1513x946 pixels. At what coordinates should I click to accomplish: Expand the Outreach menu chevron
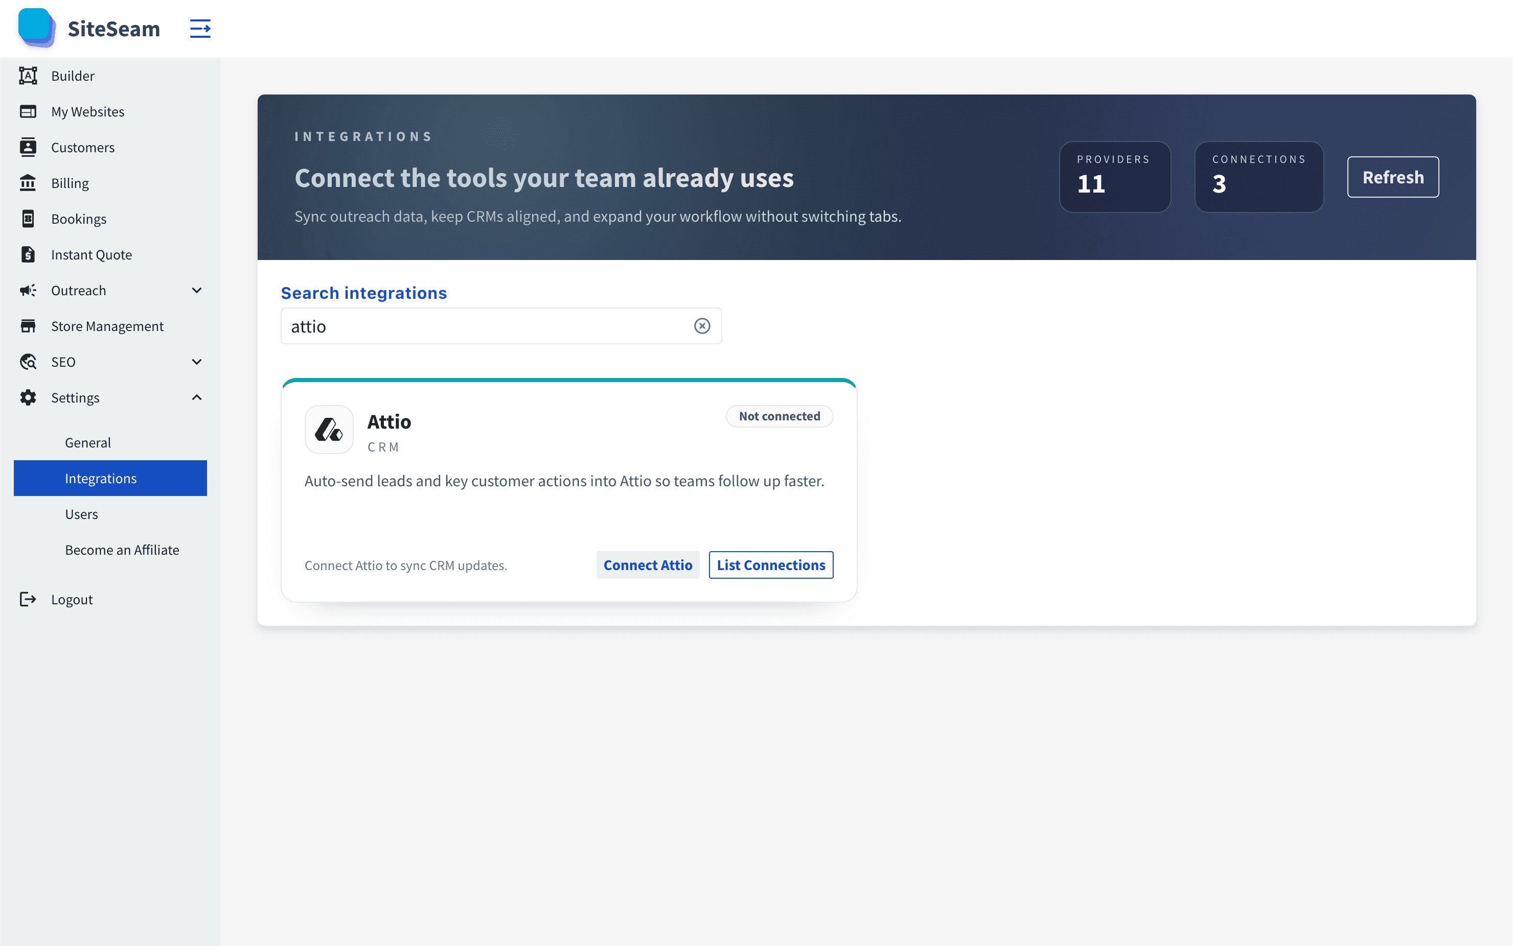[197, 290]
